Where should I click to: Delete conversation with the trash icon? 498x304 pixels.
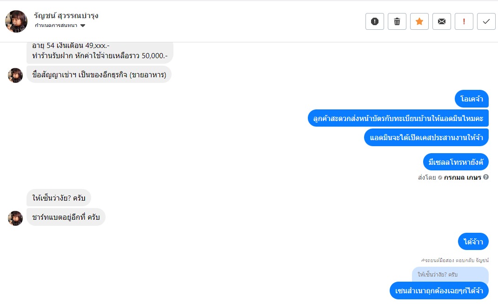pos(397,21)
